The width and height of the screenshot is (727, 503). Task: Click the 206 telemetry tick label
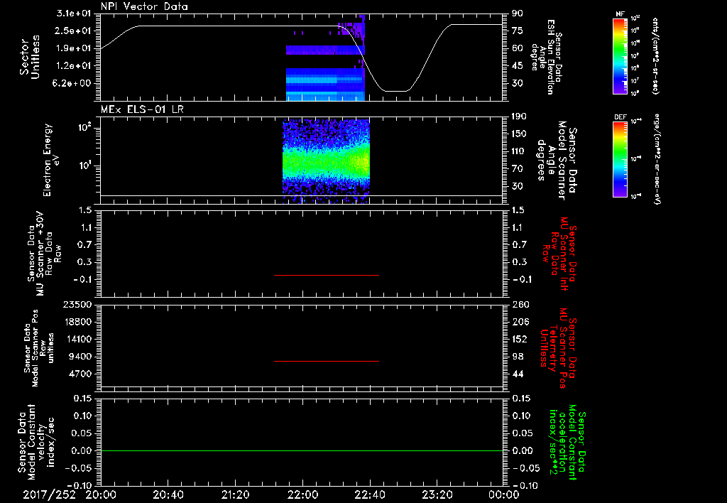pos(519,322)
